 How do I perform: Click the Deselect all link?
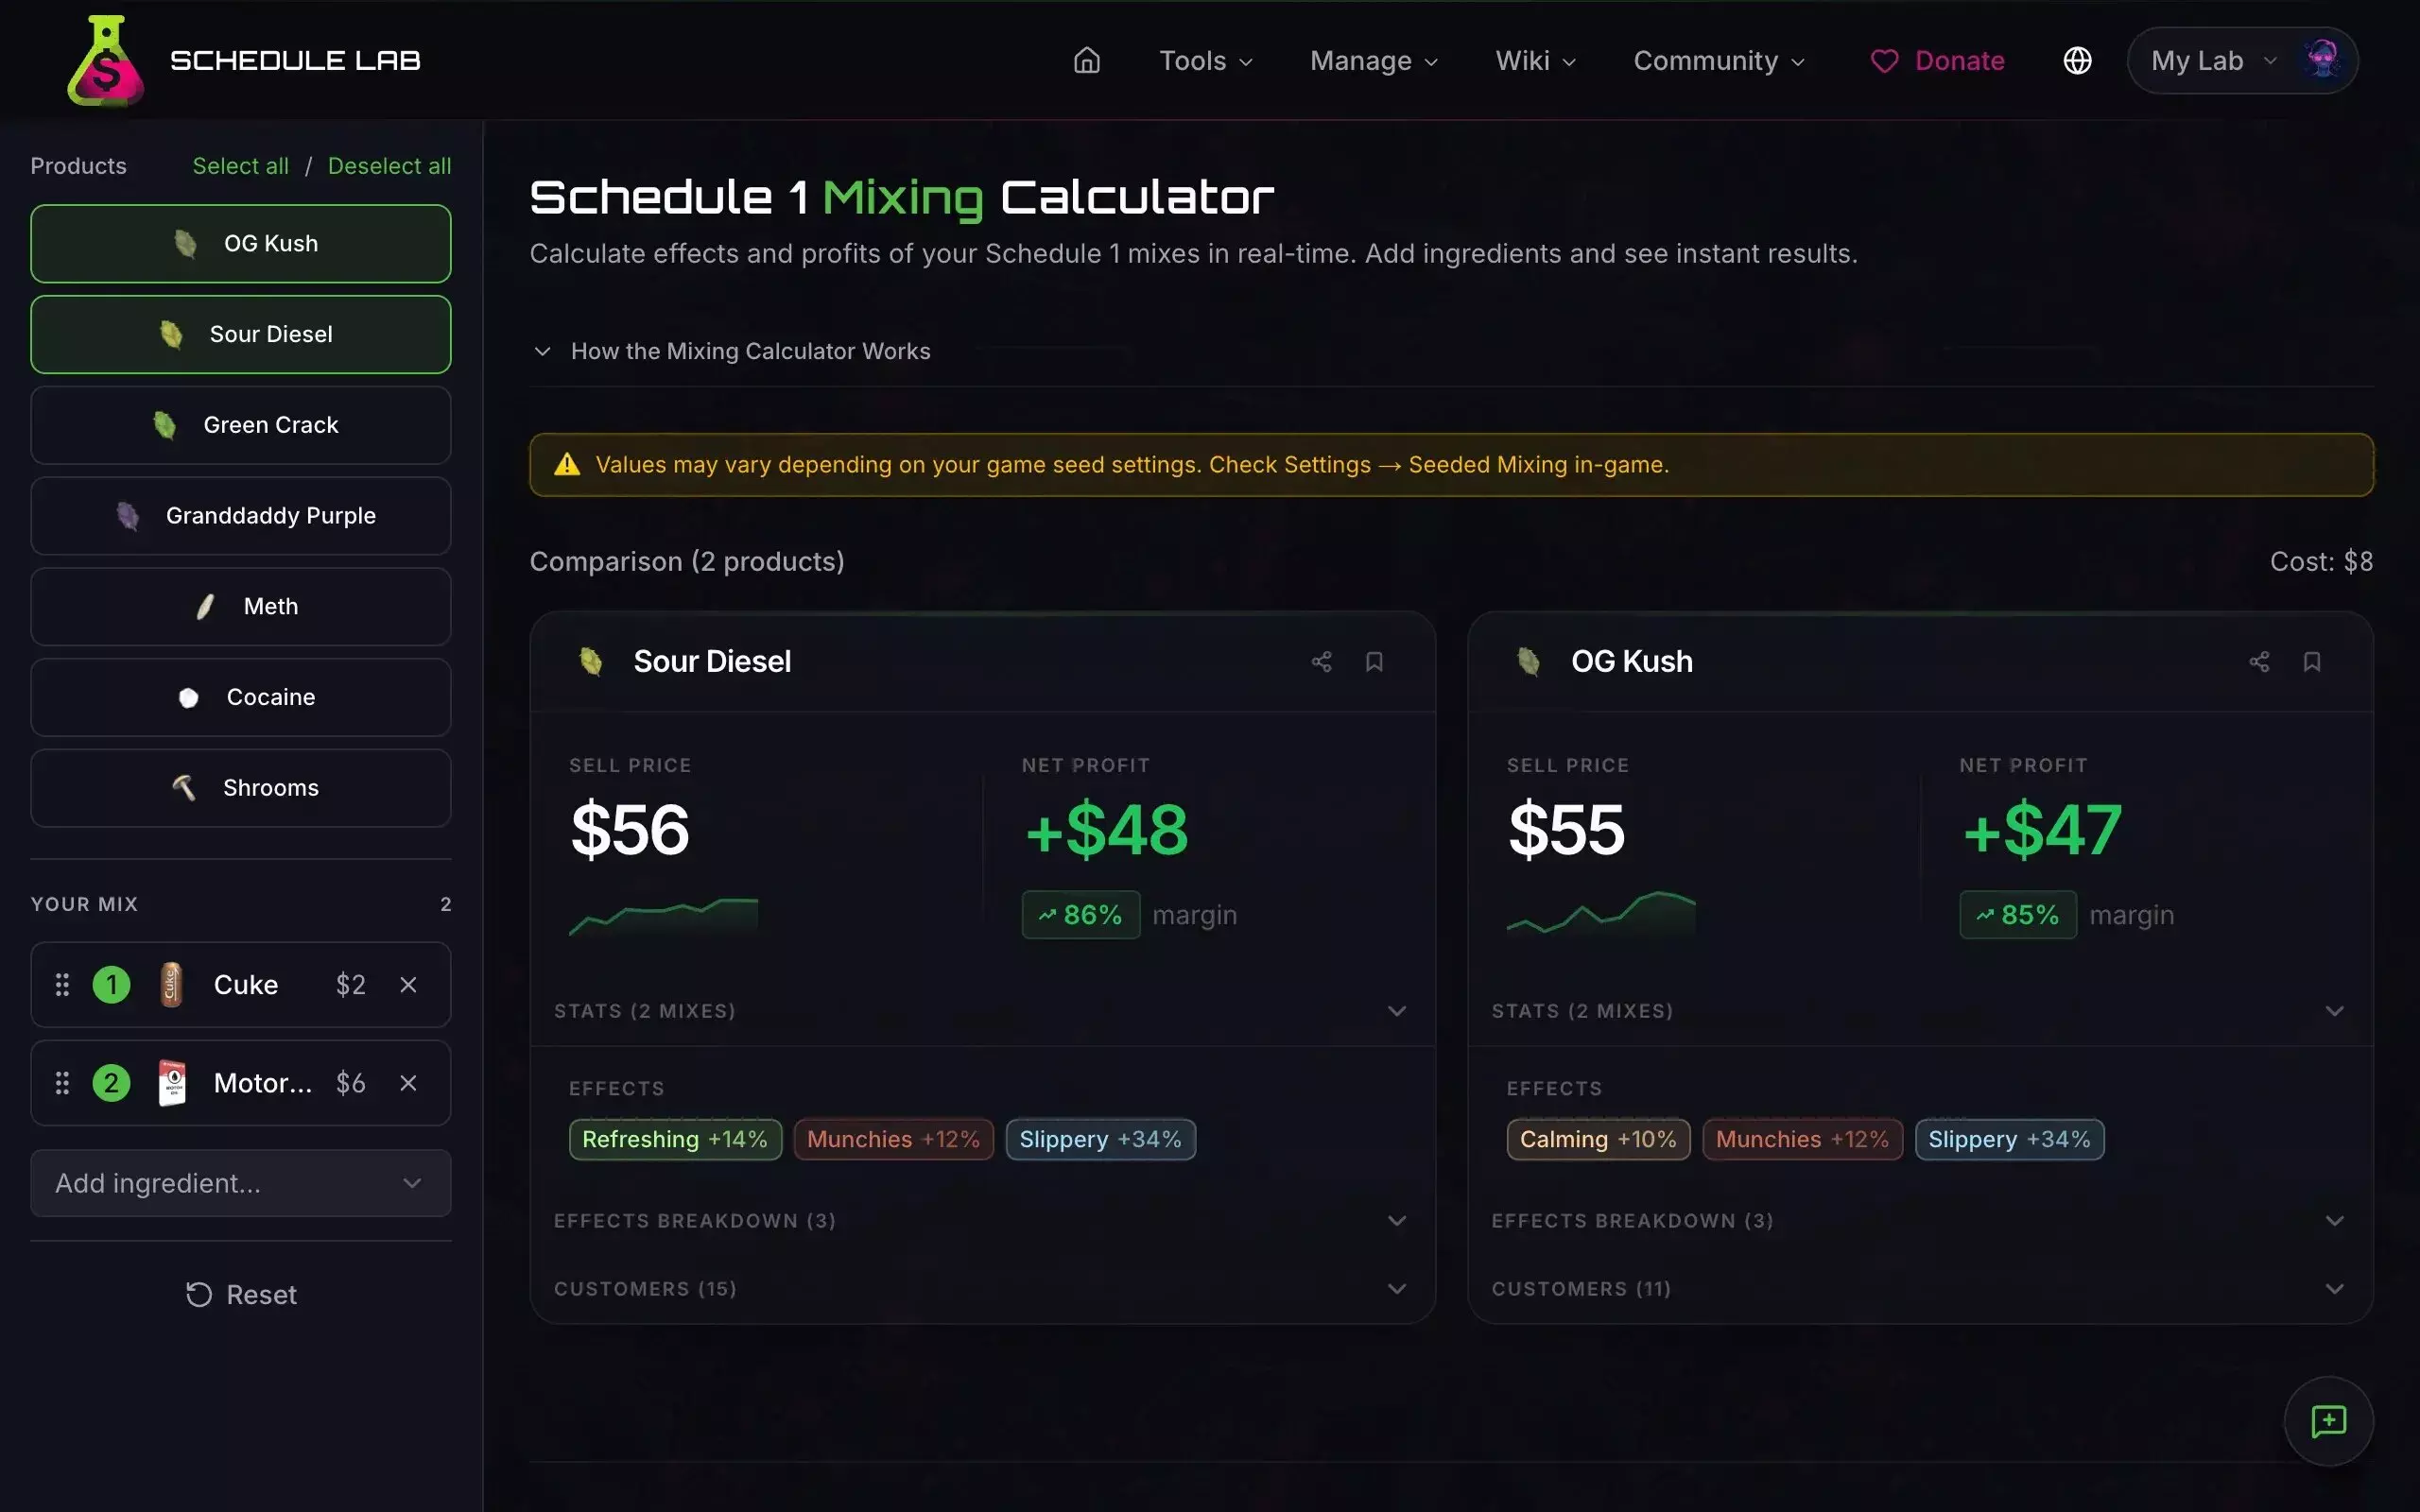[x=389, y=166]
